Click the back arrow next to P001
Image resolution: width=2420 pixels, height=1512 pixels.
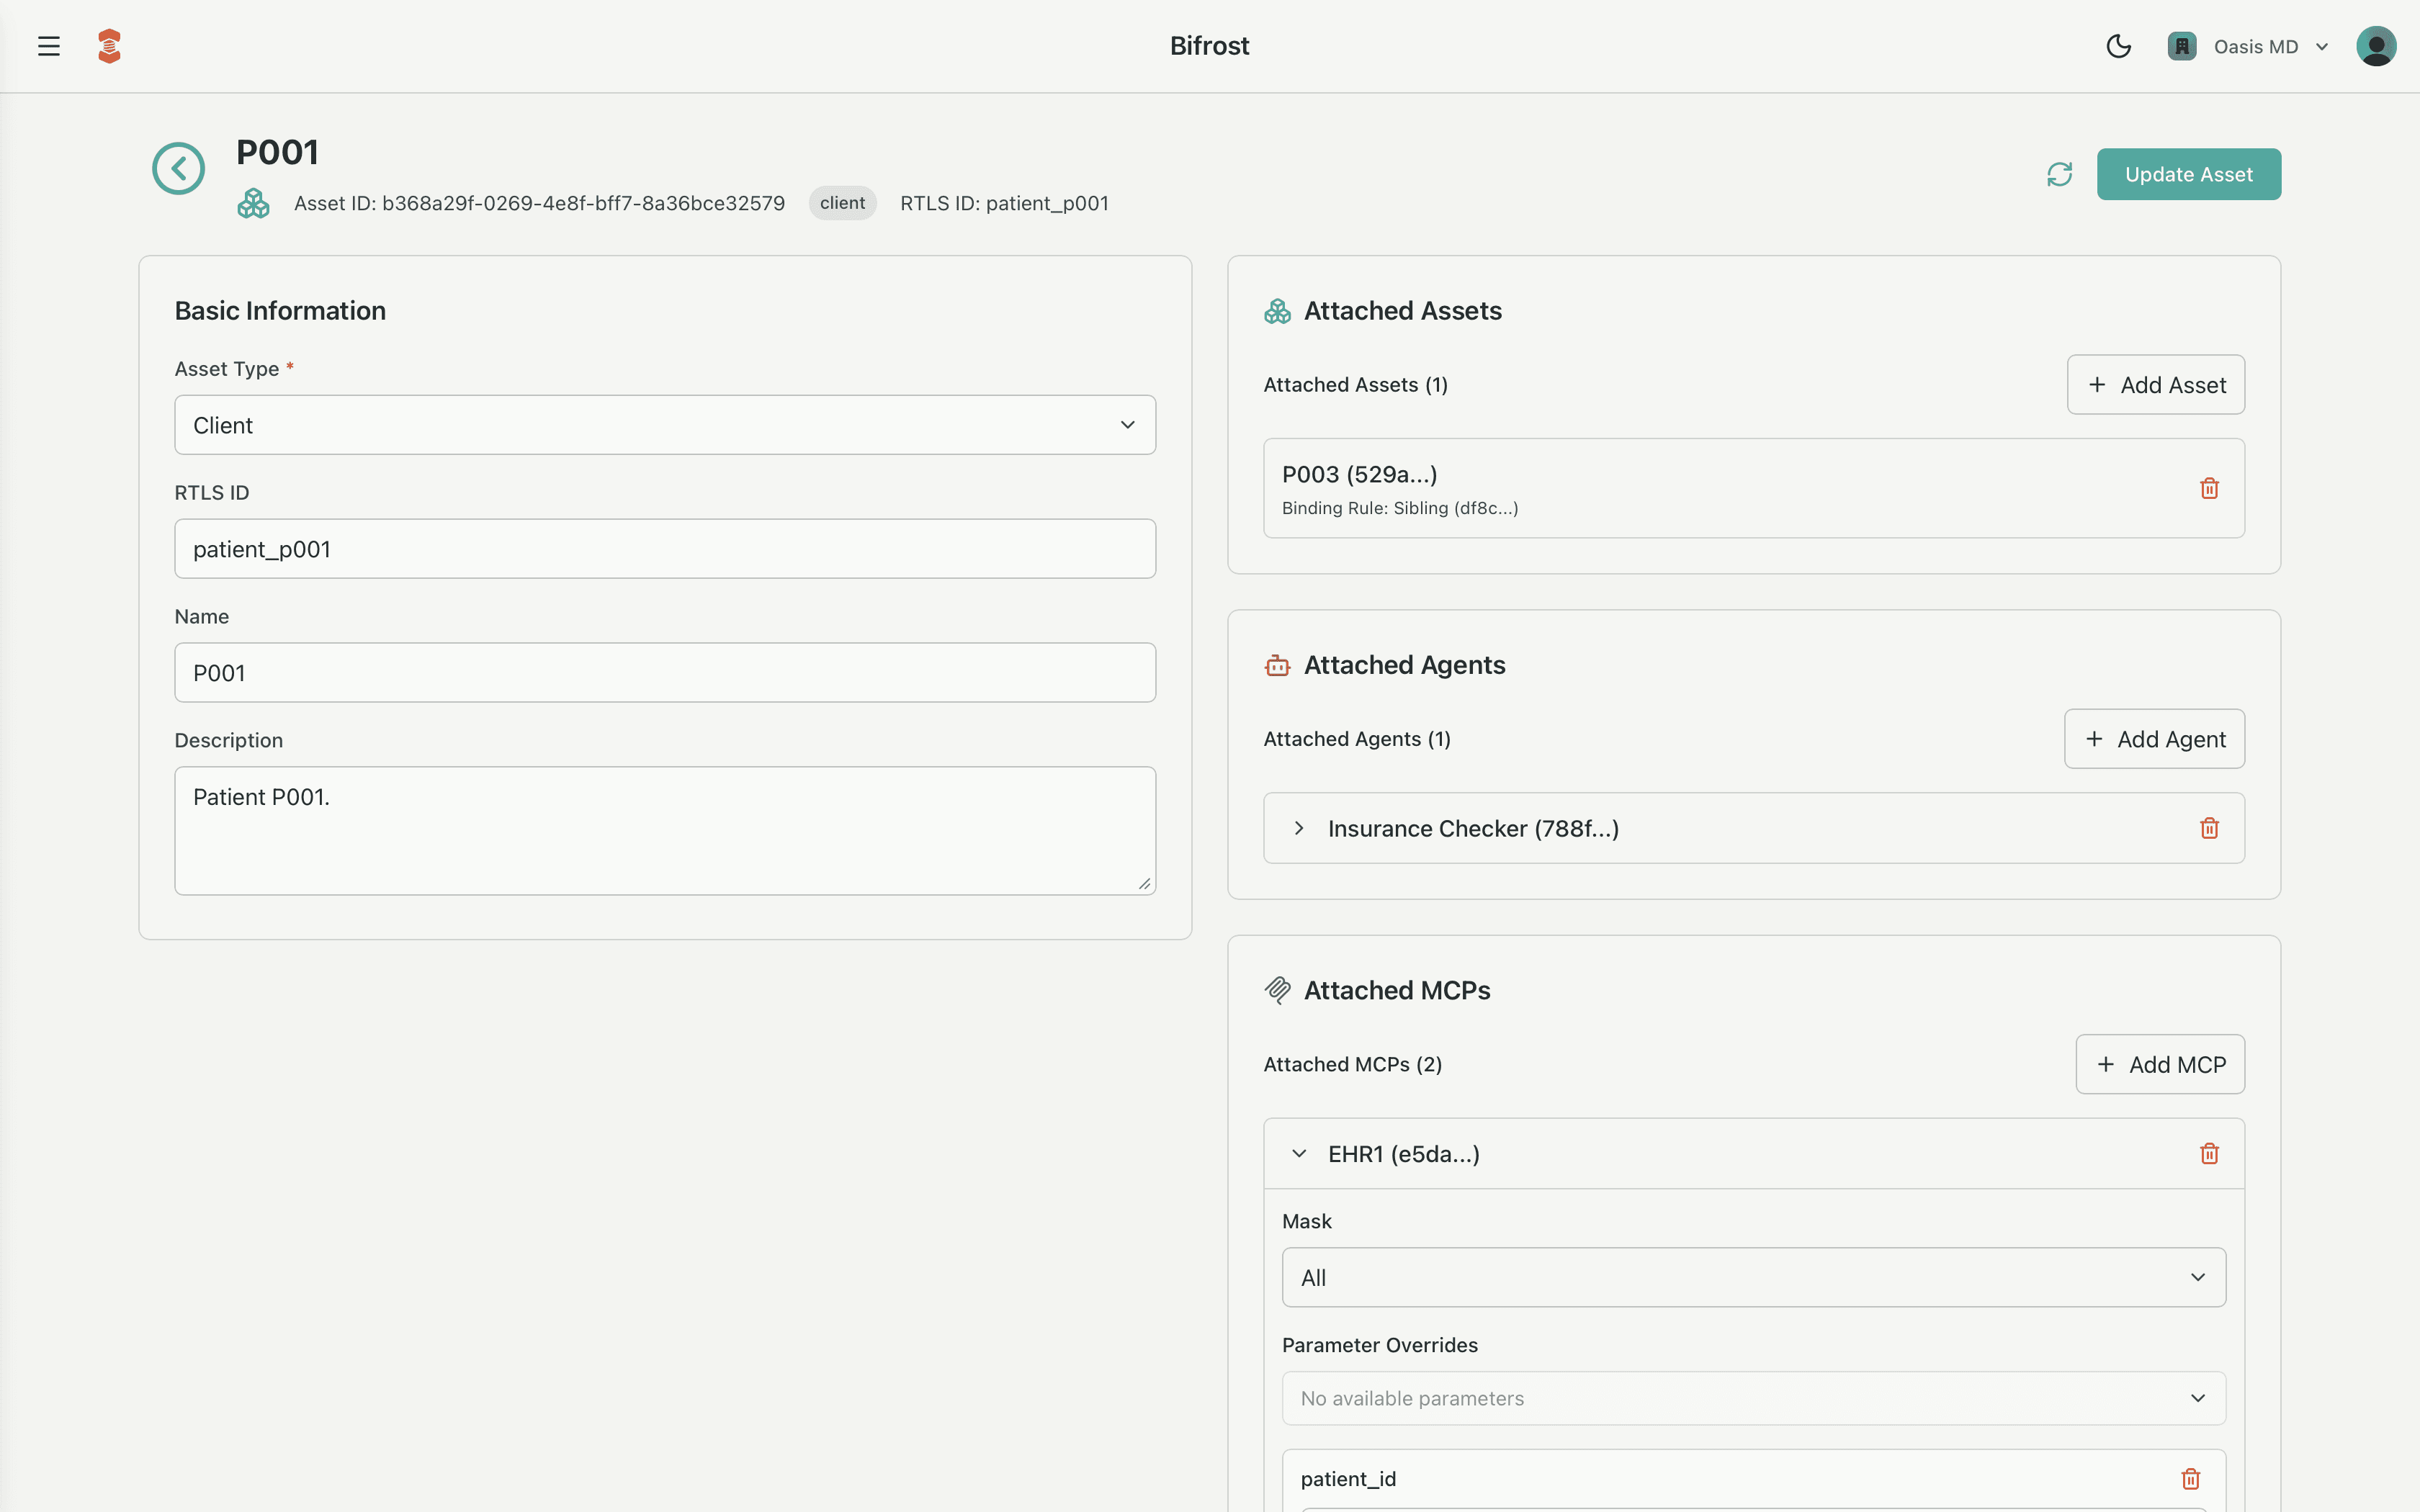(x=178, y=167)
